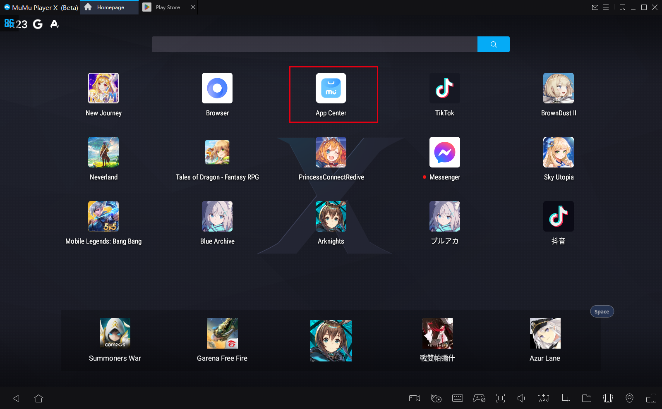Screen dimensions: 662x409
Task: Click the A language status icon
Action: tap(55, 24)
